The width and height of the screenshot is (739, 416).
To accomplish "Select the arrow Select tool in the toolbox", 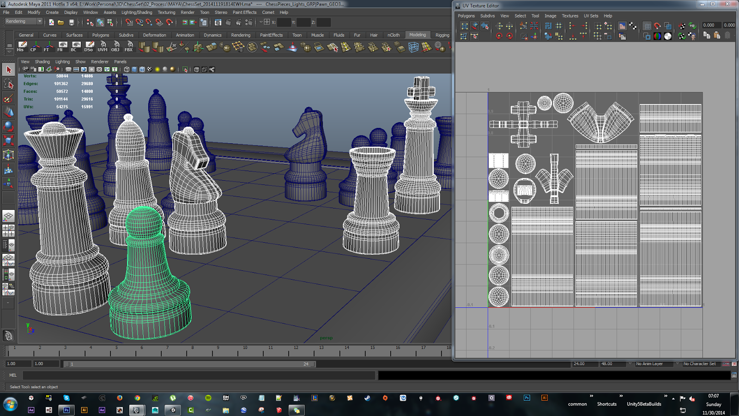I will 8,70.
